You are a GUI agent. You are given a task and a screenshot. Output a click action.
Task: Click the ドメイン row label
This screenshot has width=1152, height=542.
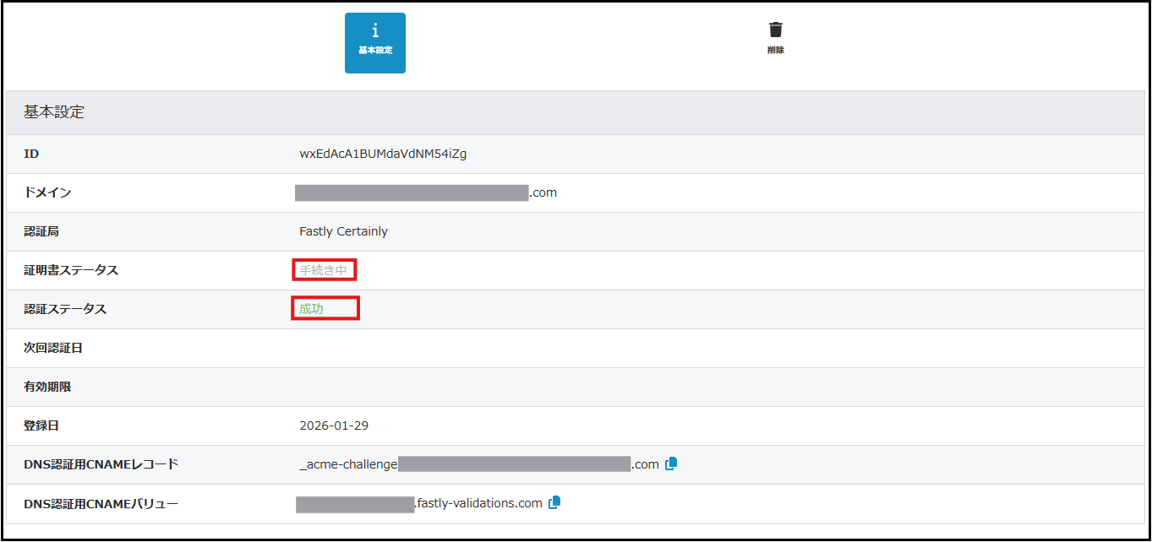(47, 192)
